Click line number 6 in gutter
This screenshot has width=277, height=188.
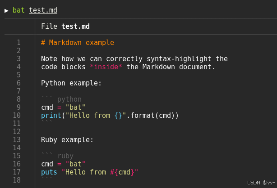(19, 83)
